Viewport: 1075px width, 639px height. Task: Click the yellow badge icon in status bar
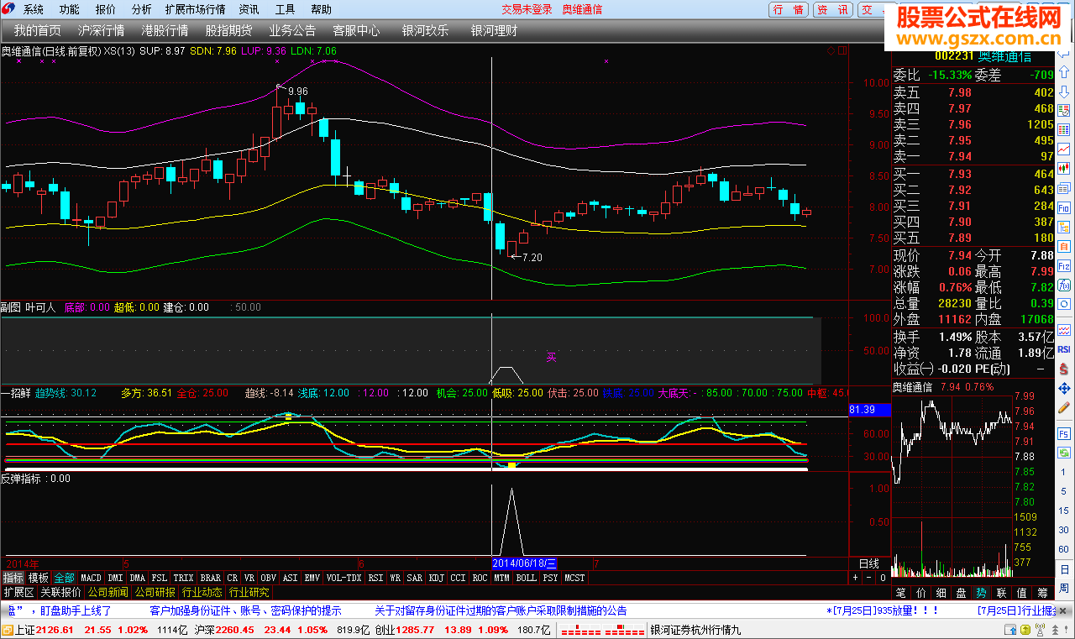coord(1025,630)
